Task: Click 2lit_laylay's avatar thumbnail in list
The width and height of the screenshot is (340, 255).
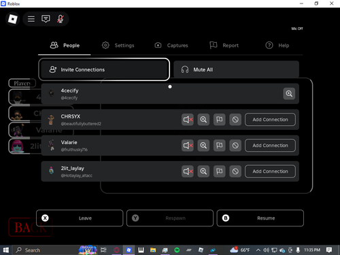Action: tap(52, 171)
